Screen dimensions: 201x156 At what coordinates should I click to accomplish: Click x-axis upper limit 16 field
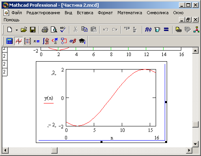click(x=157, y=138)
